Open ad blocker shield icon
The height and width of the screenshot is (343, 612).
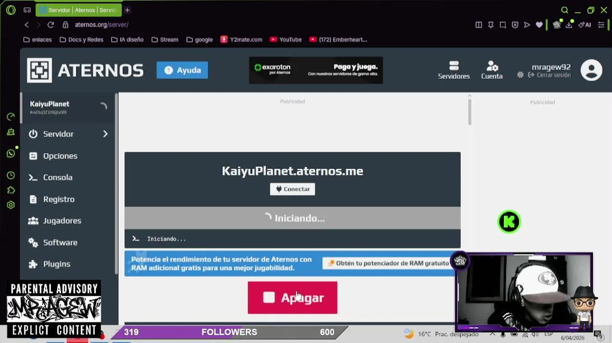[515, 25]
